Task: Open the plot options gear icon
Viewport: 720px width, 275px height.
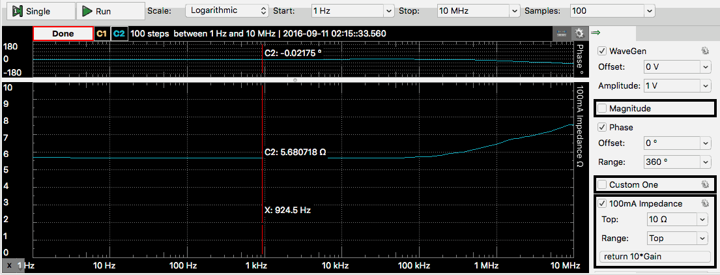Action: [579, 33]
